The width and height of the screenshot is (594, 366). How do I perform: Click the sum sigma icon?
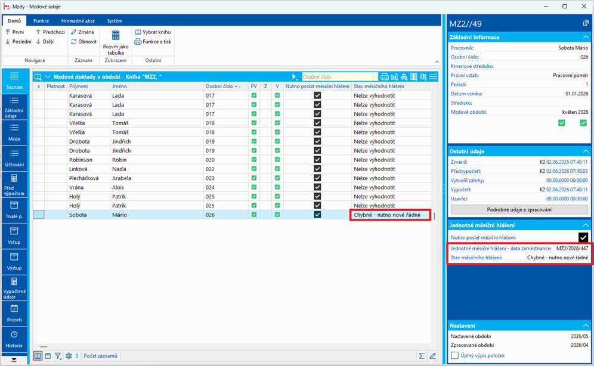[421, 356]
